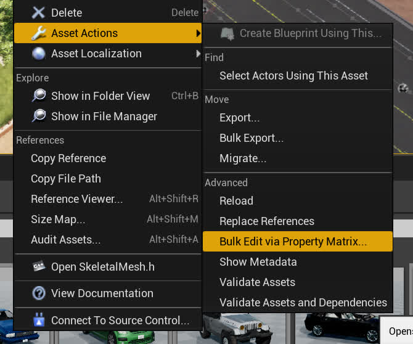Screen dimensions: 413x344
Task: Click the Show in Folder View magnifier icon
Action: coord(39,96)
